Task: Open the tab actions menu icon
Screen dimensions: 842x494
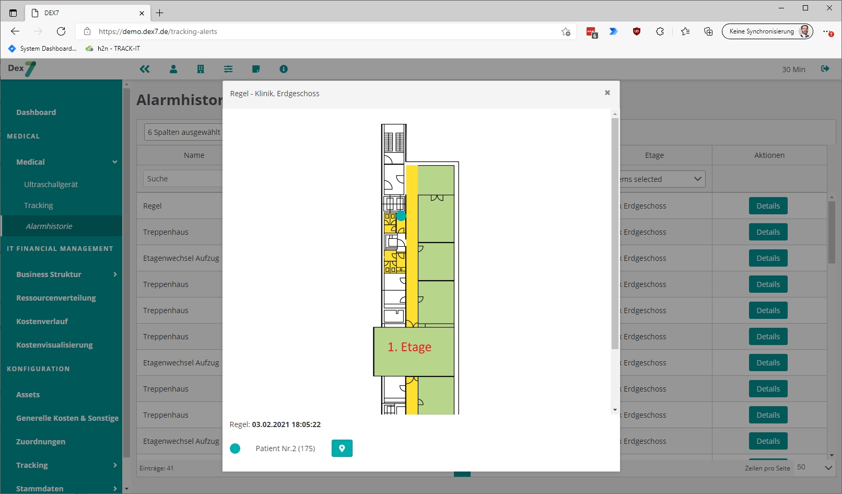Action: [x=13, y=13]
